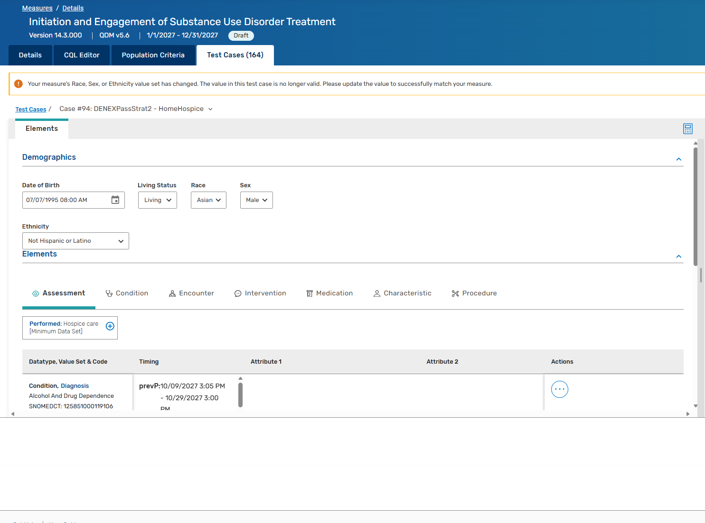Click the Test Cases breadcrumb link
The width and height of the screenshot is (705, 523).
[31, 110]
